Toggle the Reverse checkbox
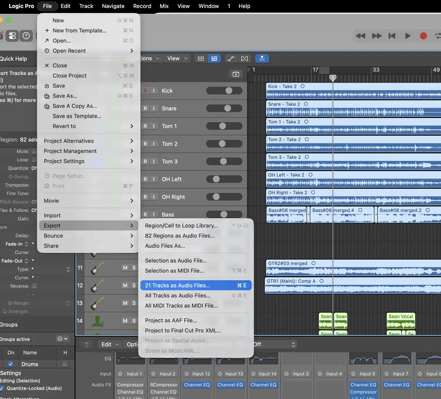Screen dimensions: 441x399 [34, 286]
